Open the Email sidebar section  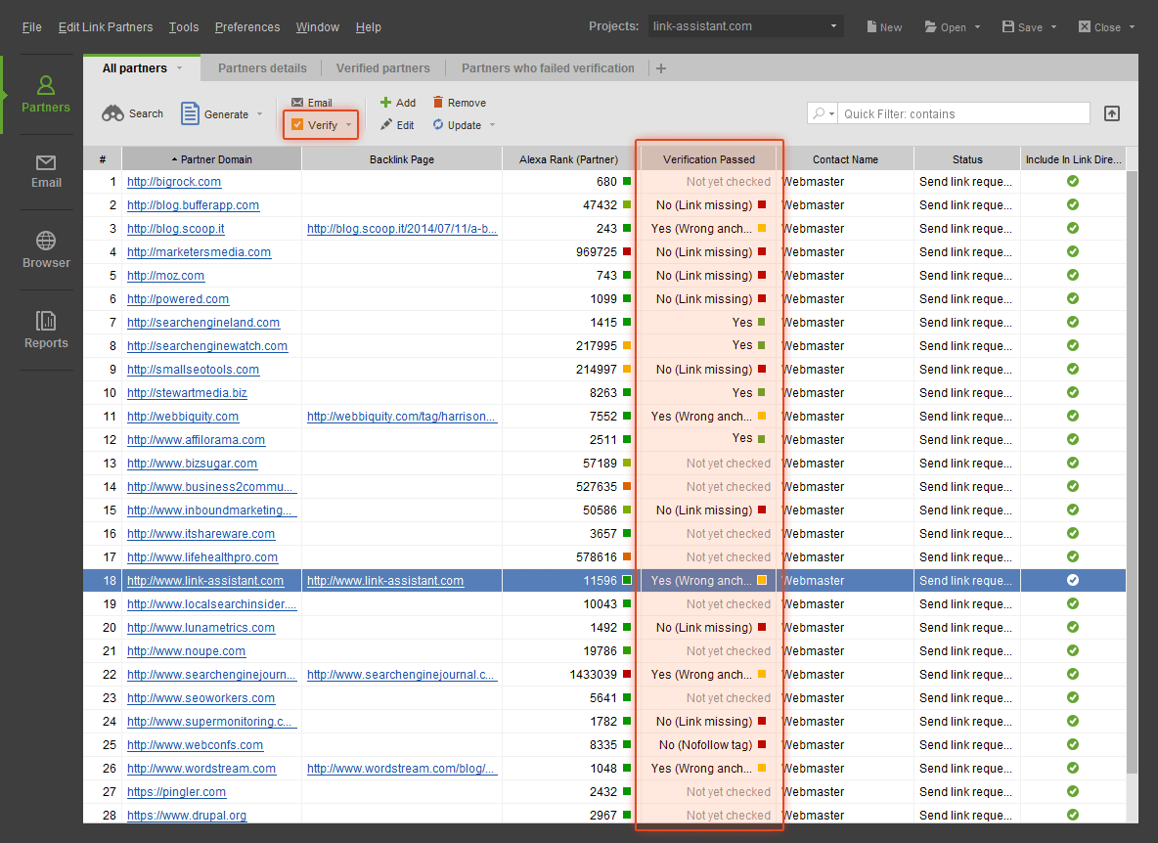pos(45,171)
